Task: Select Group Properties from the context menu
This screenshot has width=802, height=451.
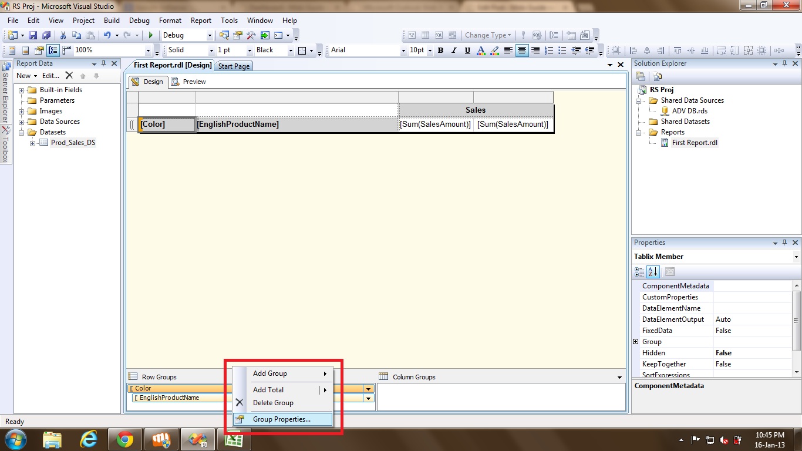Action: coord(281,419)
